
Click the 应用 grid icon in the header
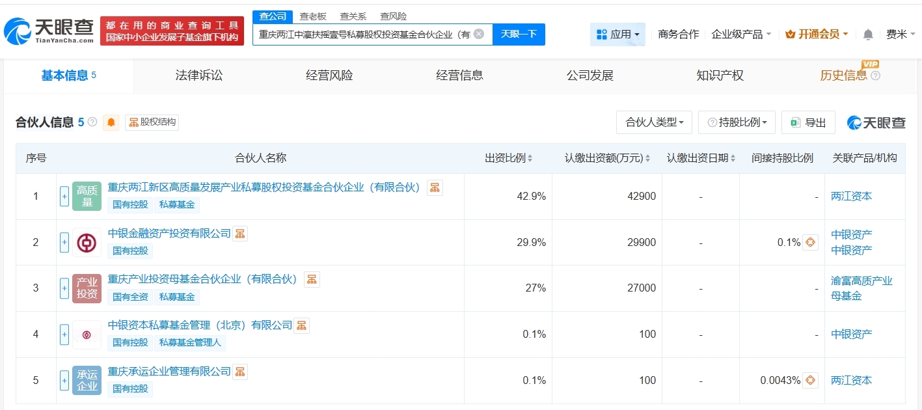coord(602,34)
